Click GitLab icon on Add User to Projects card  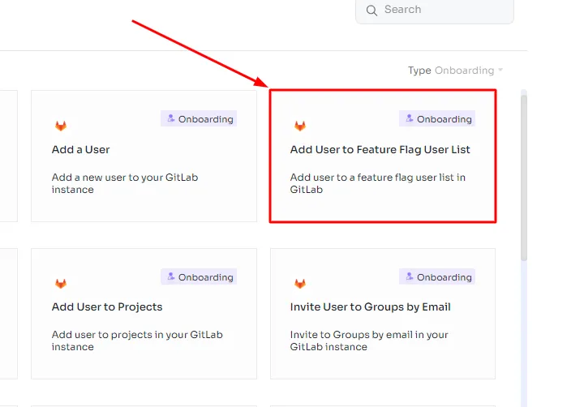[x=61, y=284]
